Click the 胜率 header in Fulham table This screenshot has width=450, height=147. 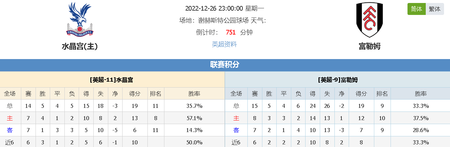click(421, 94)
